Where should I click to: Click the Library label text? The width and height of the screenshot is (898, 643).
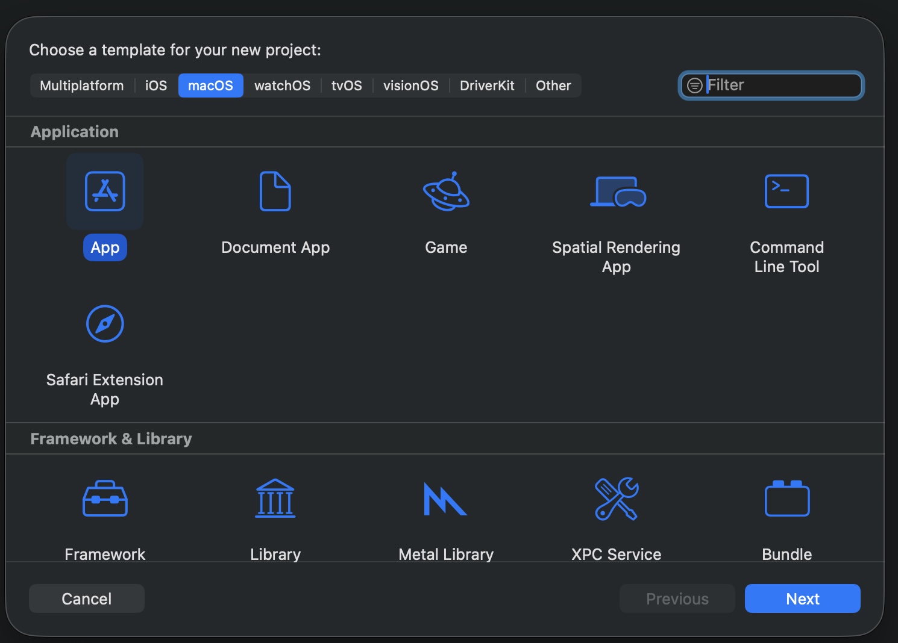pos(275,554)
